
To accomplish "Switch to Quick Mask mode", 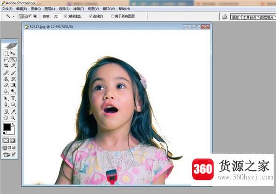I will 13,141.
